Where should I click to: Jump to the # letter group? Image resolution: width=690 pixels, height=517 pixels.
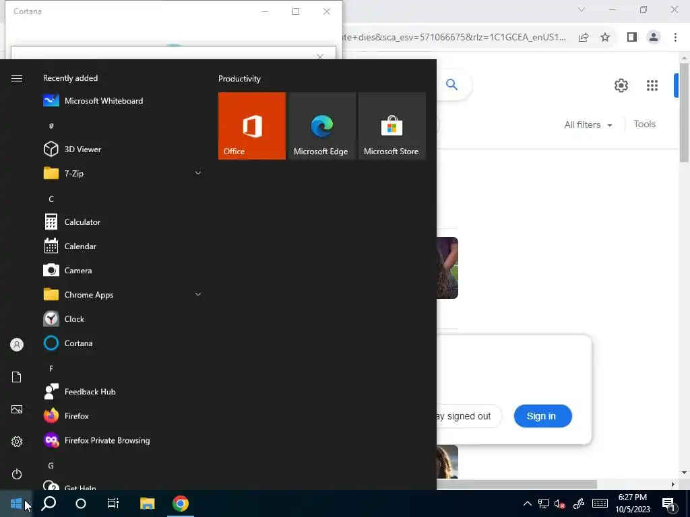[x=51, y=126]
